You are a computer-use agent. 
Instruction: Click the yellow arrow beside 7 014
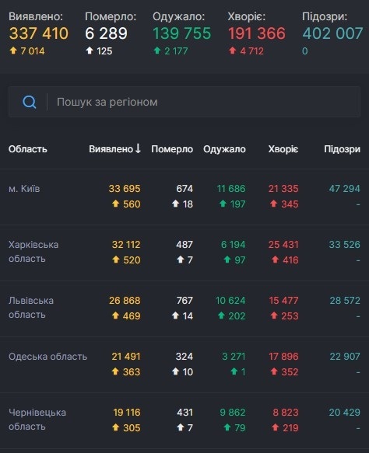[x=13, y=51]
